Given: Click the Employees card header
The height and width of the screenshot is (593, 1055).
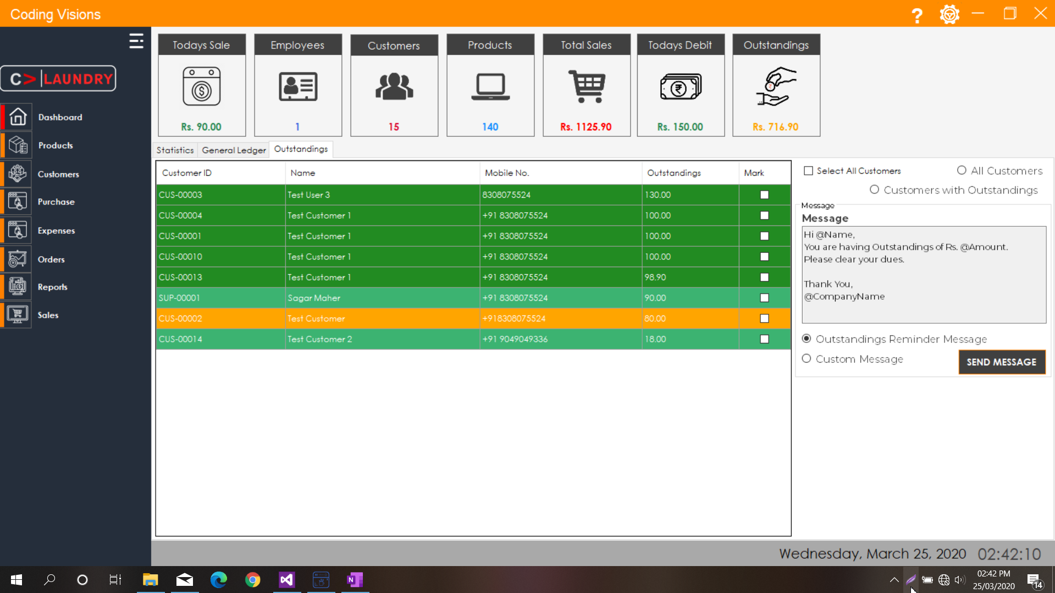Looking at the screenshot, I should (x=298, y=45).
